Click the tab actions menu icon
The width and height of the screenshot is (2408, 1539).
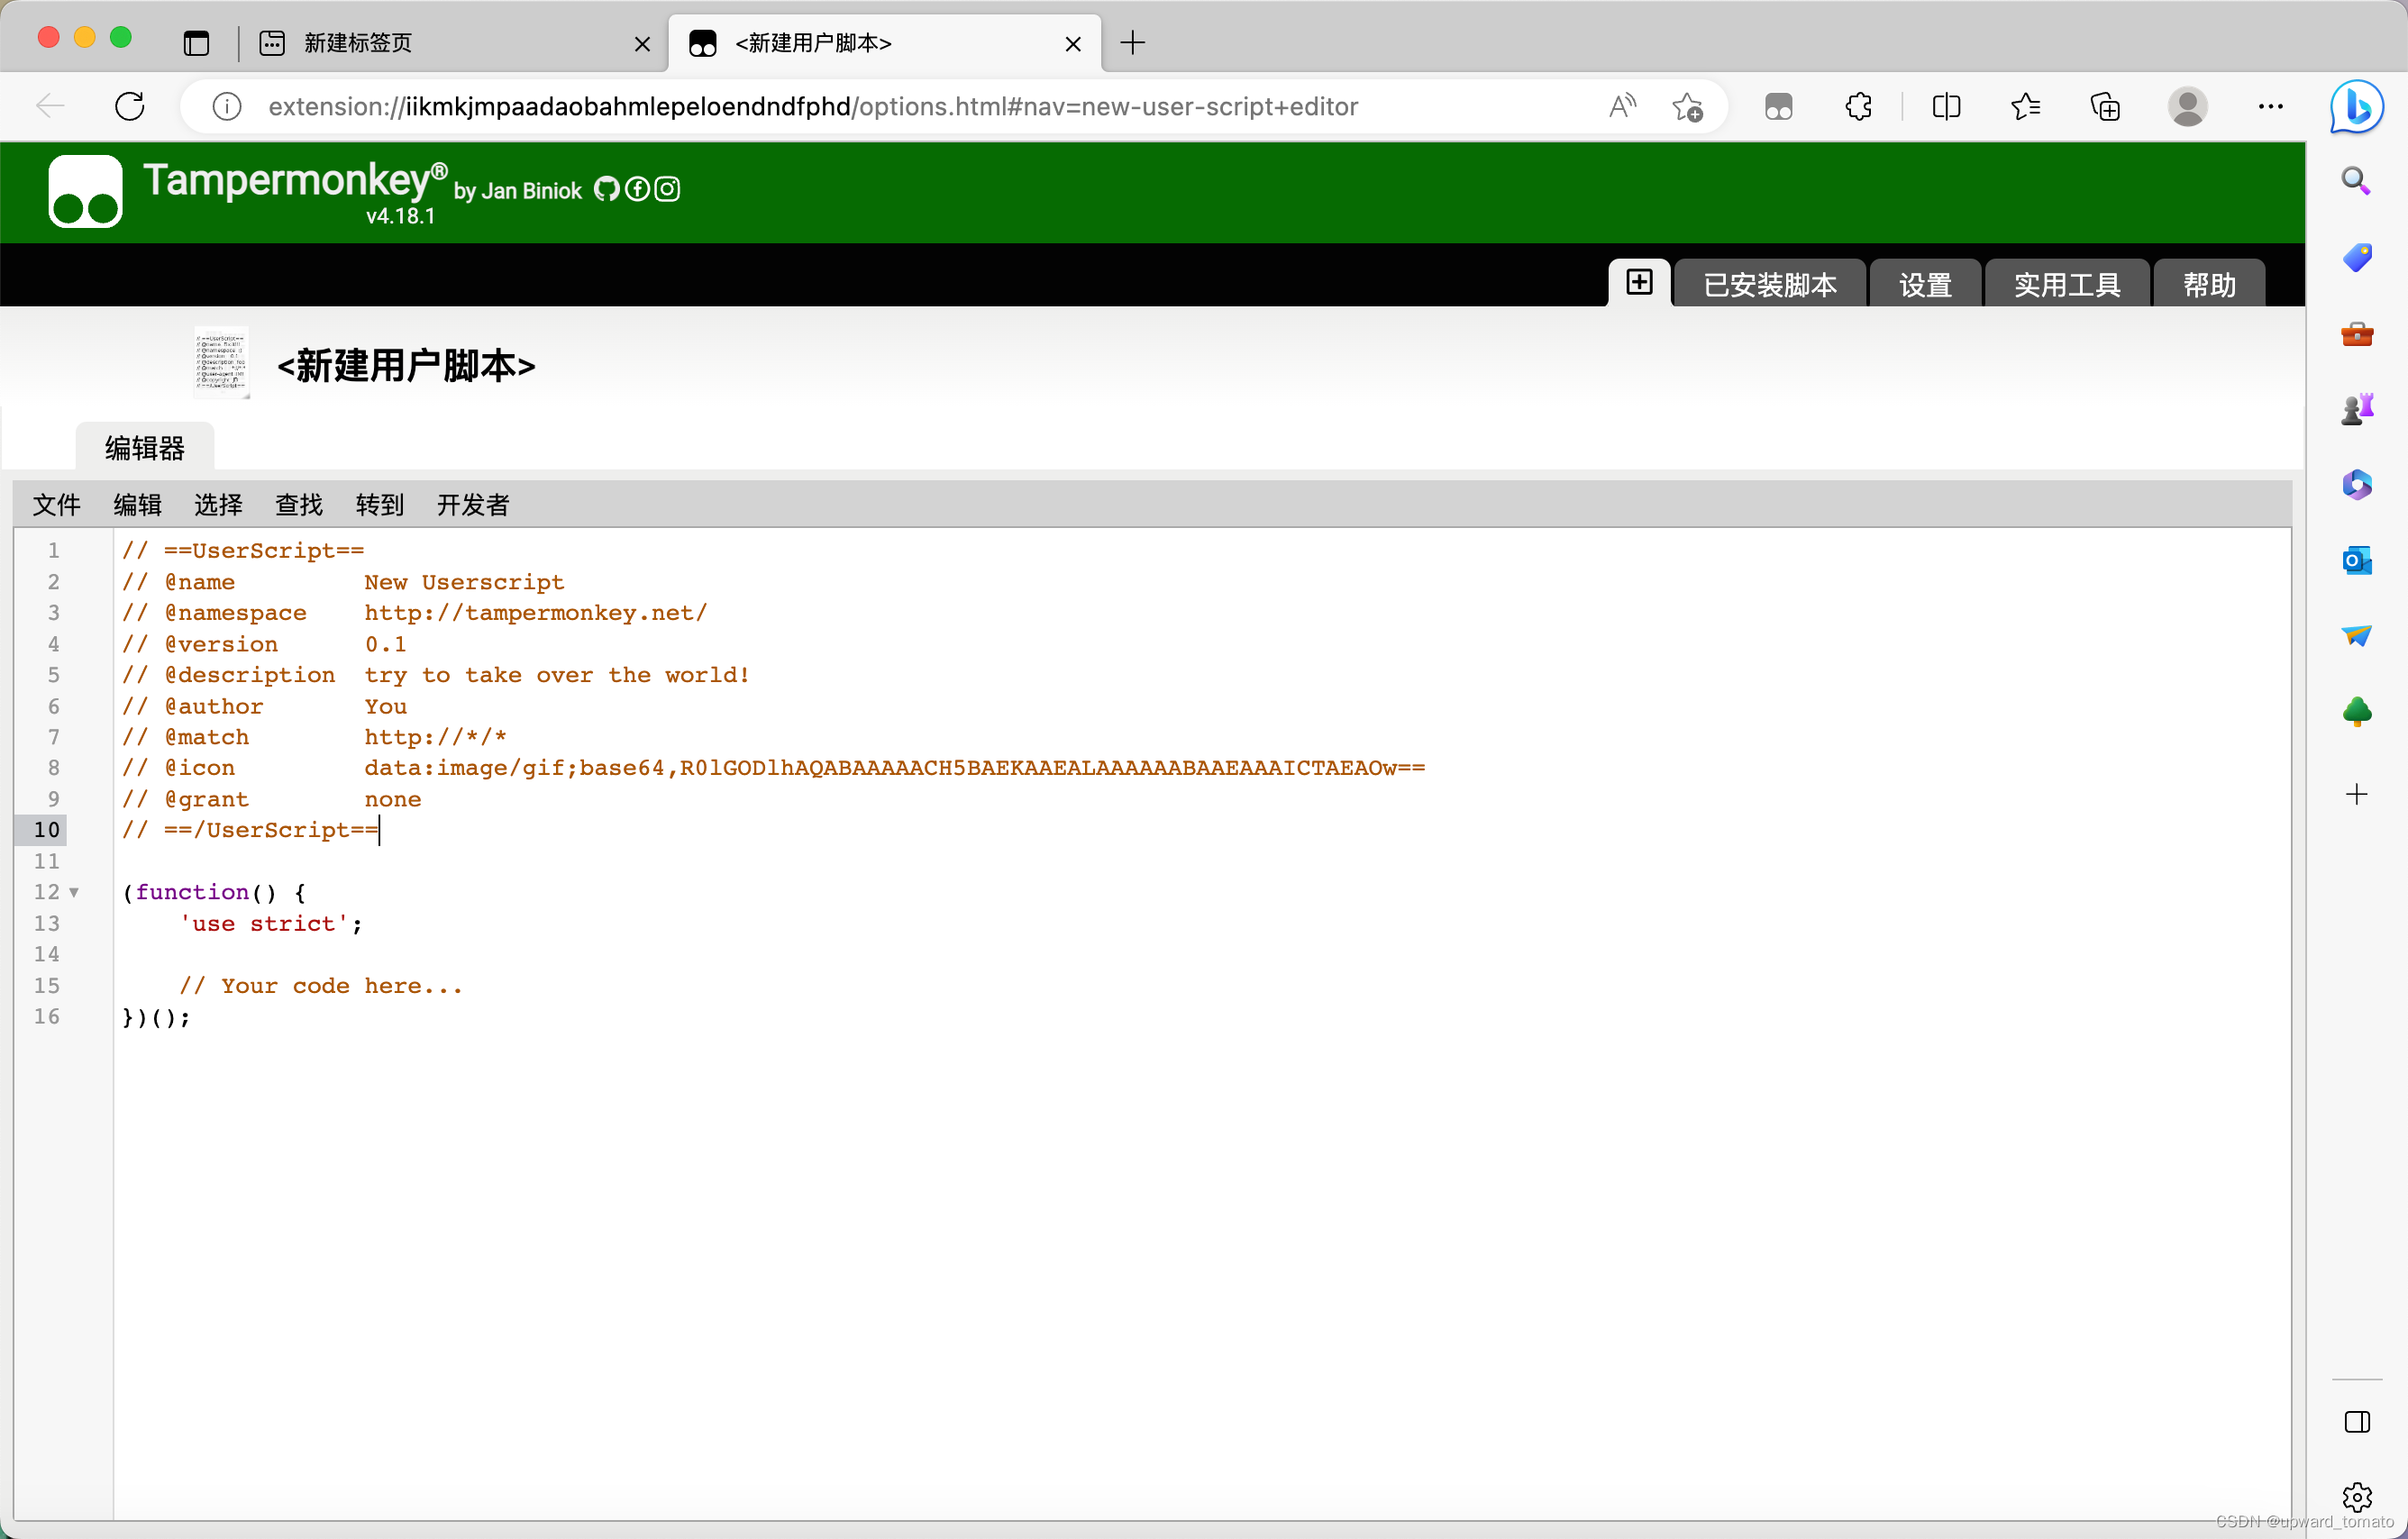[x=196, y=43]
